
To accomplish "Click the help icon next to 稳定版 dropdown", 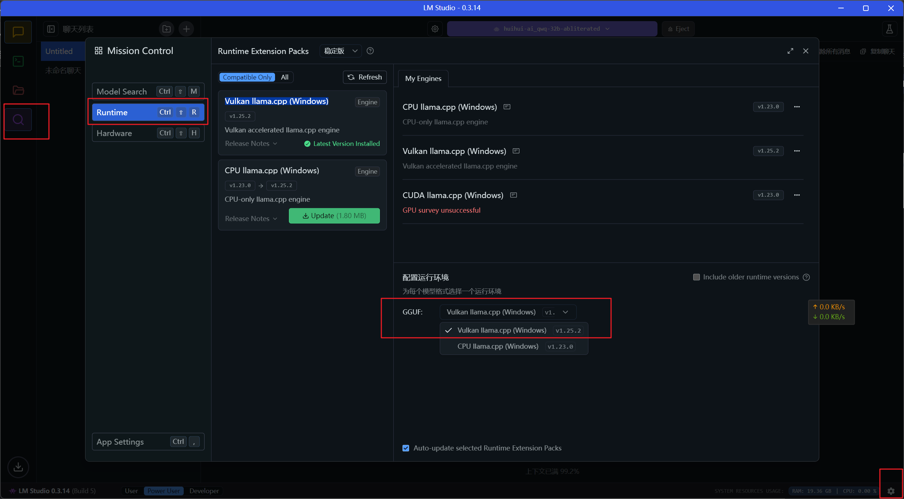I will 370,51.
